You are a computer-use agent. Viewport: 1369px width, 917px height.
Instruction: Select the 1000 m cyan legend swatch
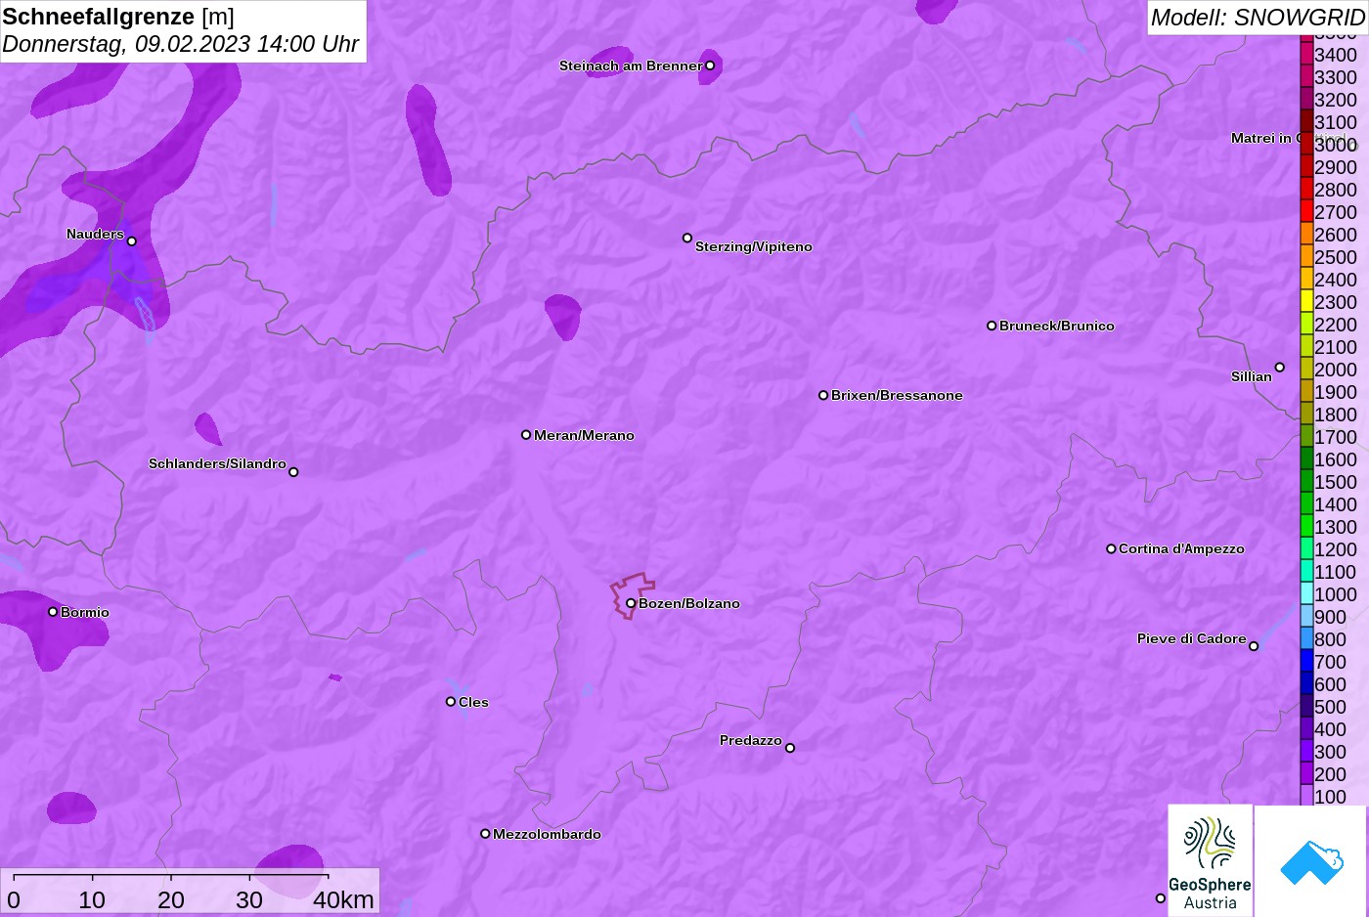click(x=1306, y=593)
